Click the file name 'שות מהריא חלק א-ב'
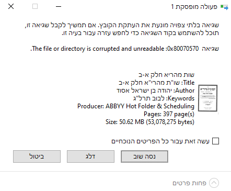Image resolution: width=231 pixels, height=191 pixels. click(x=166, y=75)
